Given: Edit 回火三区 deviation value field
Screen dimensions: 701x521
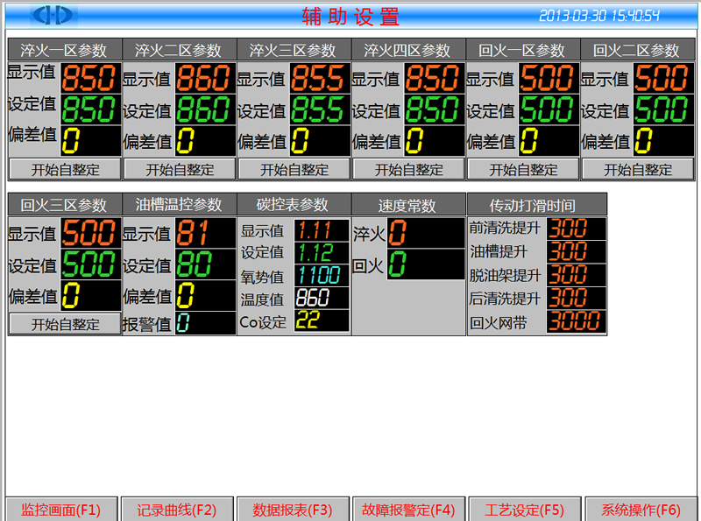Looking at the screenshot, I should pos(91,295).
